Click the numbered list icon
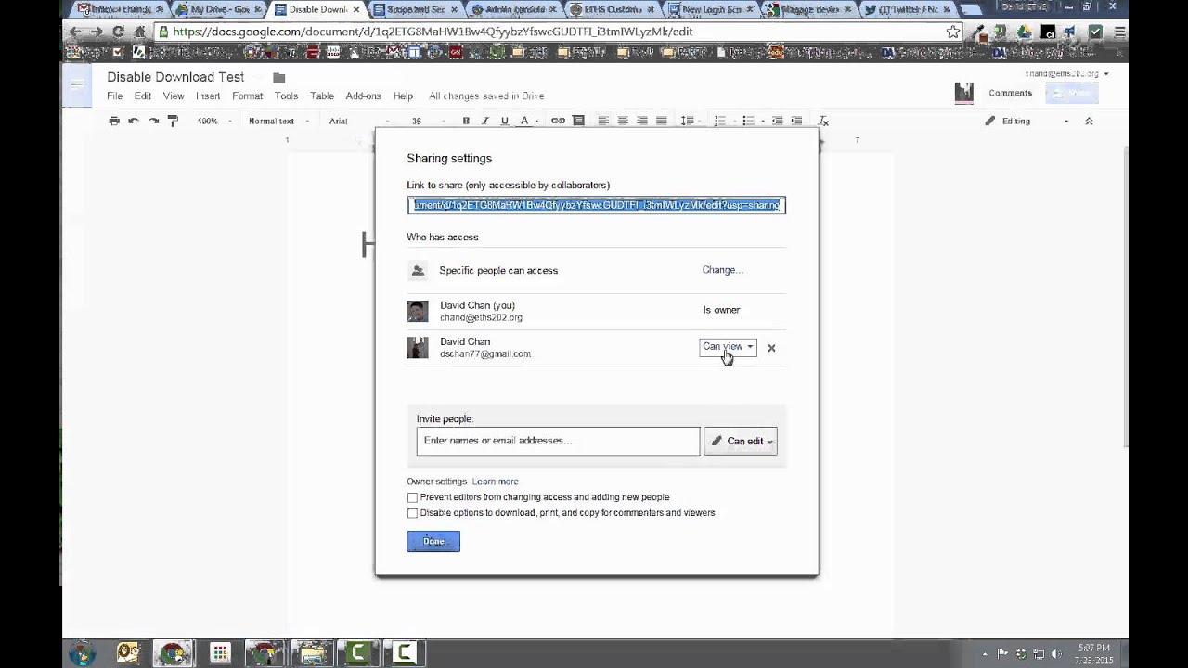 (720, 121)
